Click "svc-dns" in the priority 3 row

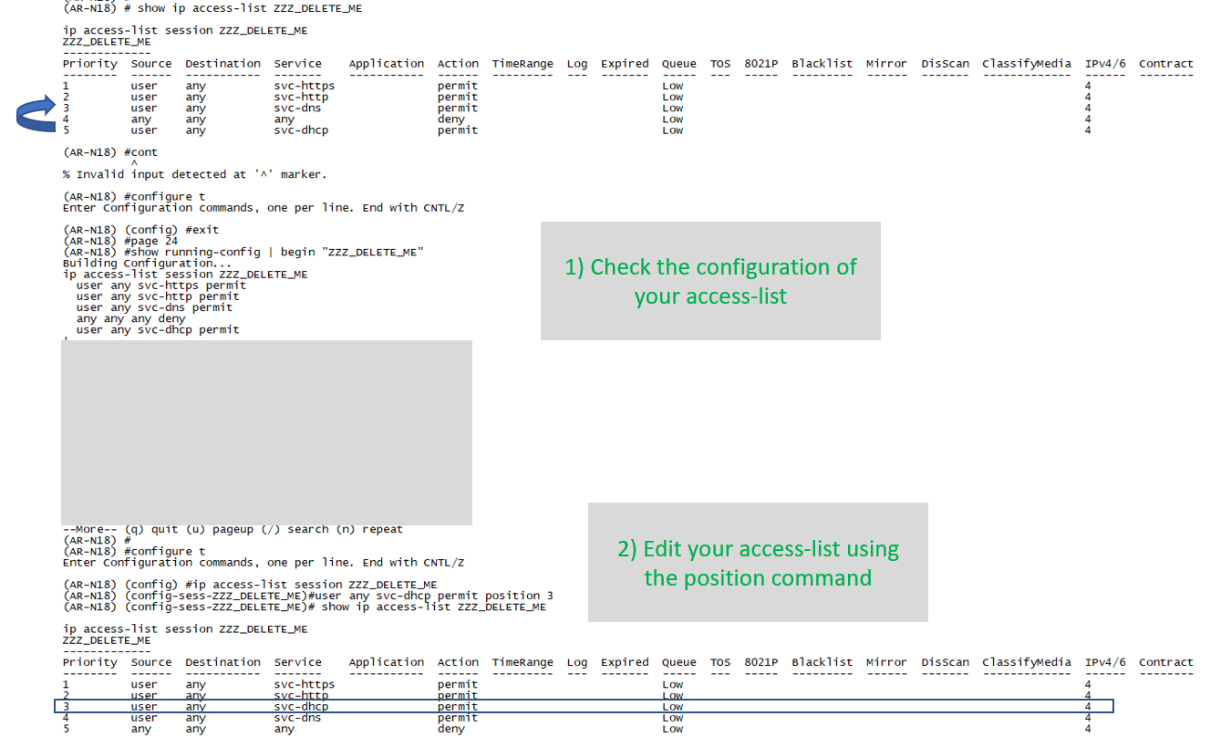click(297, 109)
